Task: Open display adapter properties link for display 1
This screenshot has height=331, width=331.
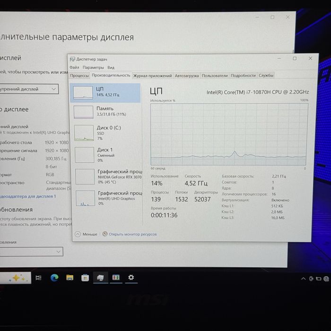Action: tap(28, 196)
